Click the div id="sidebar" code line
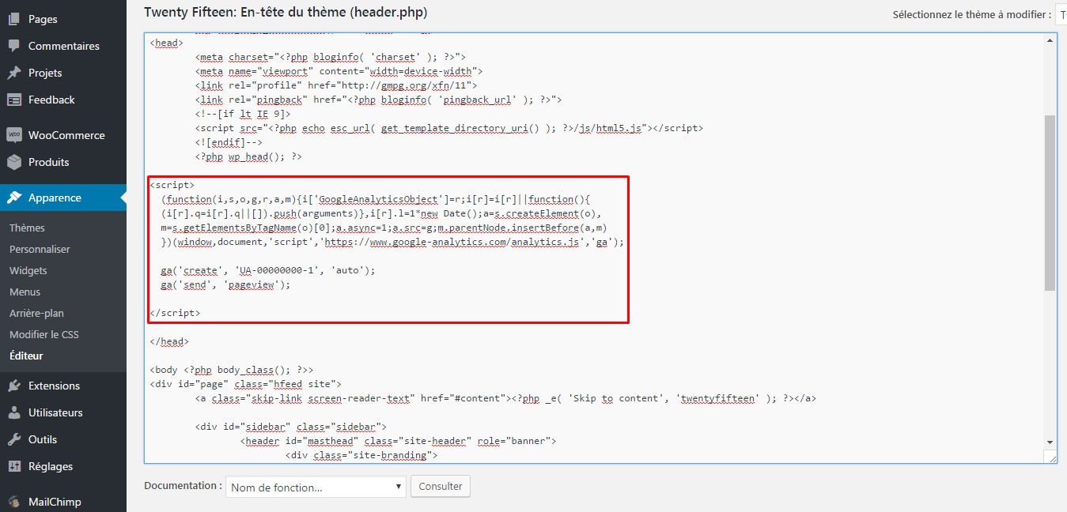This screenshot has height=512, width=1067. tap(290, 427)
